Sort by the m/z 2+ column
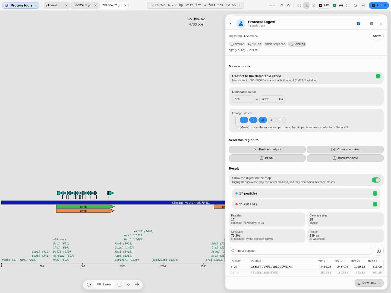This screenshot has height=293, width=391. coord(357,261)
